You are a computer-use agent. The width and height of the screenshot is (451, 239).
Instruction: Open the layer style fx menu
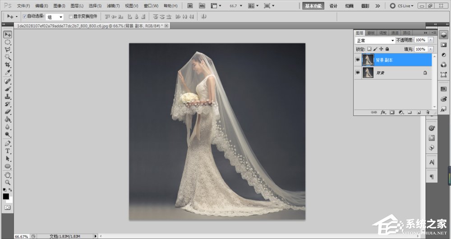click(x=383, y=112)
